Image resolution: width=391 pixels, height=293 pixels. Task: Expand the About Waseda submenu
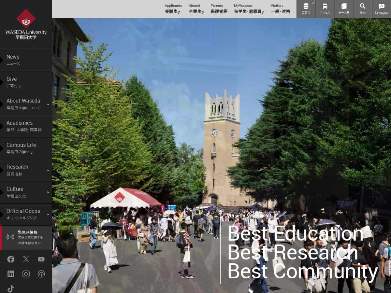click(x=48, y=104)
